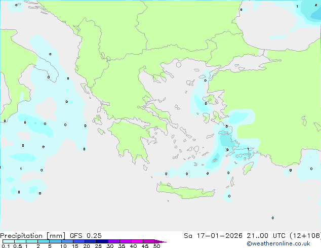
Task: Select legend swatch between 2 and 5
Action: (44, 241)
